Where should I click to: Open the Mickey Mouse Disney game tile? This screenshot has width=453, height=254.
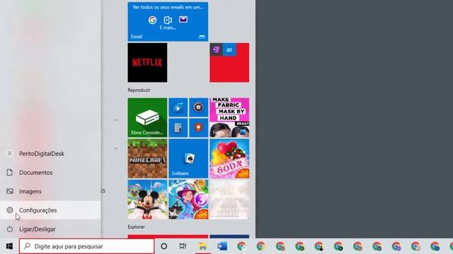[x=147, y=200]
